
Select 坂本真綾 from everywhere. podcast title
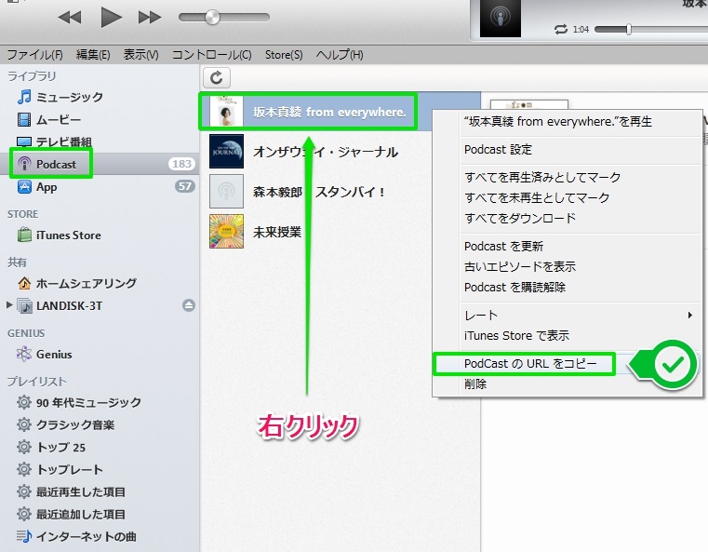[329, 112]
